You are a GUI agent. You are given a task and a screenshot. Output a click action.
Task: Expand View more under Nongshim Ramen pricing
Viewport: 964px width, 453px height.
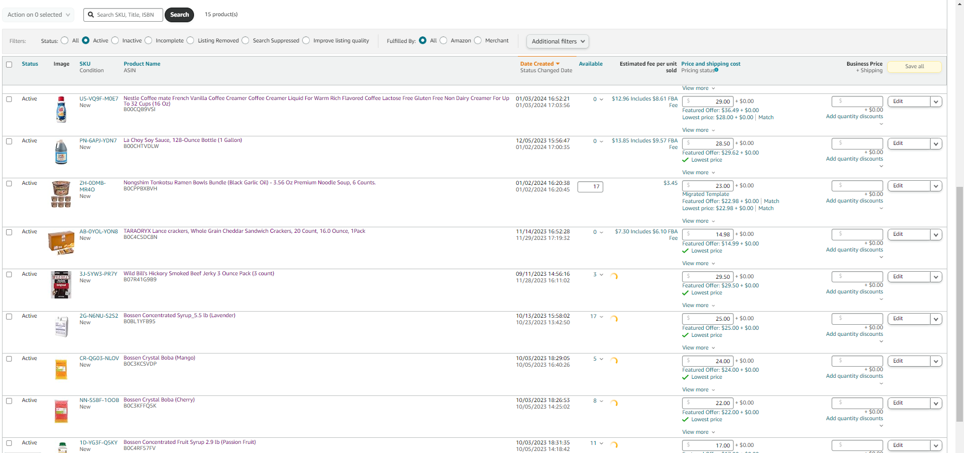tap(699, 221)
